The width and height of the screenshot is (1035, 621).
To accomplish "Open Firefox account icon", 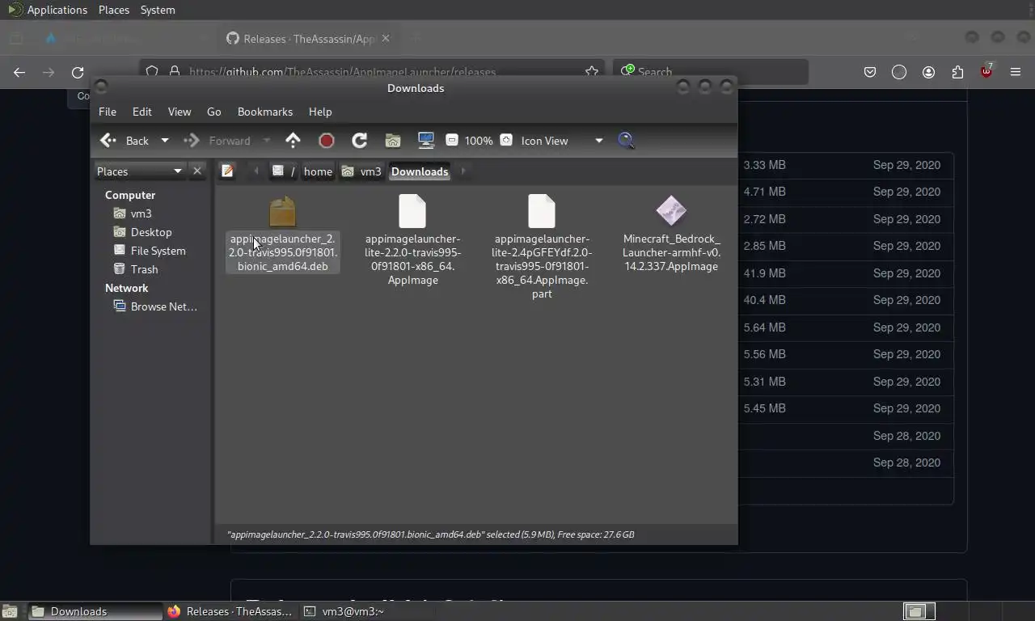I will tap(928, 72).
